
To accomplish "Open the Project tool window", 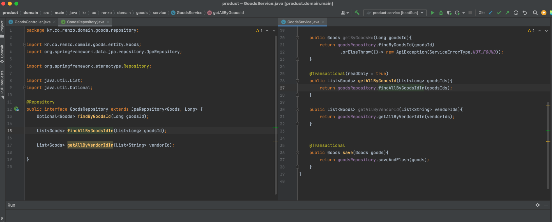I will pos(2,29).
